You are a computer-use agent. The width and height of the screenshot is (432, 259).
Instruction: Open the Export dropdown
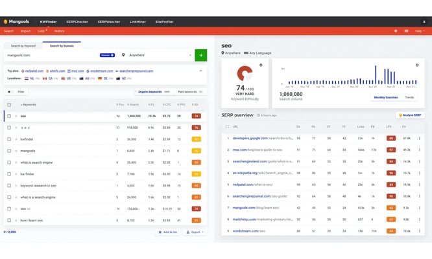tap(195, 232)
